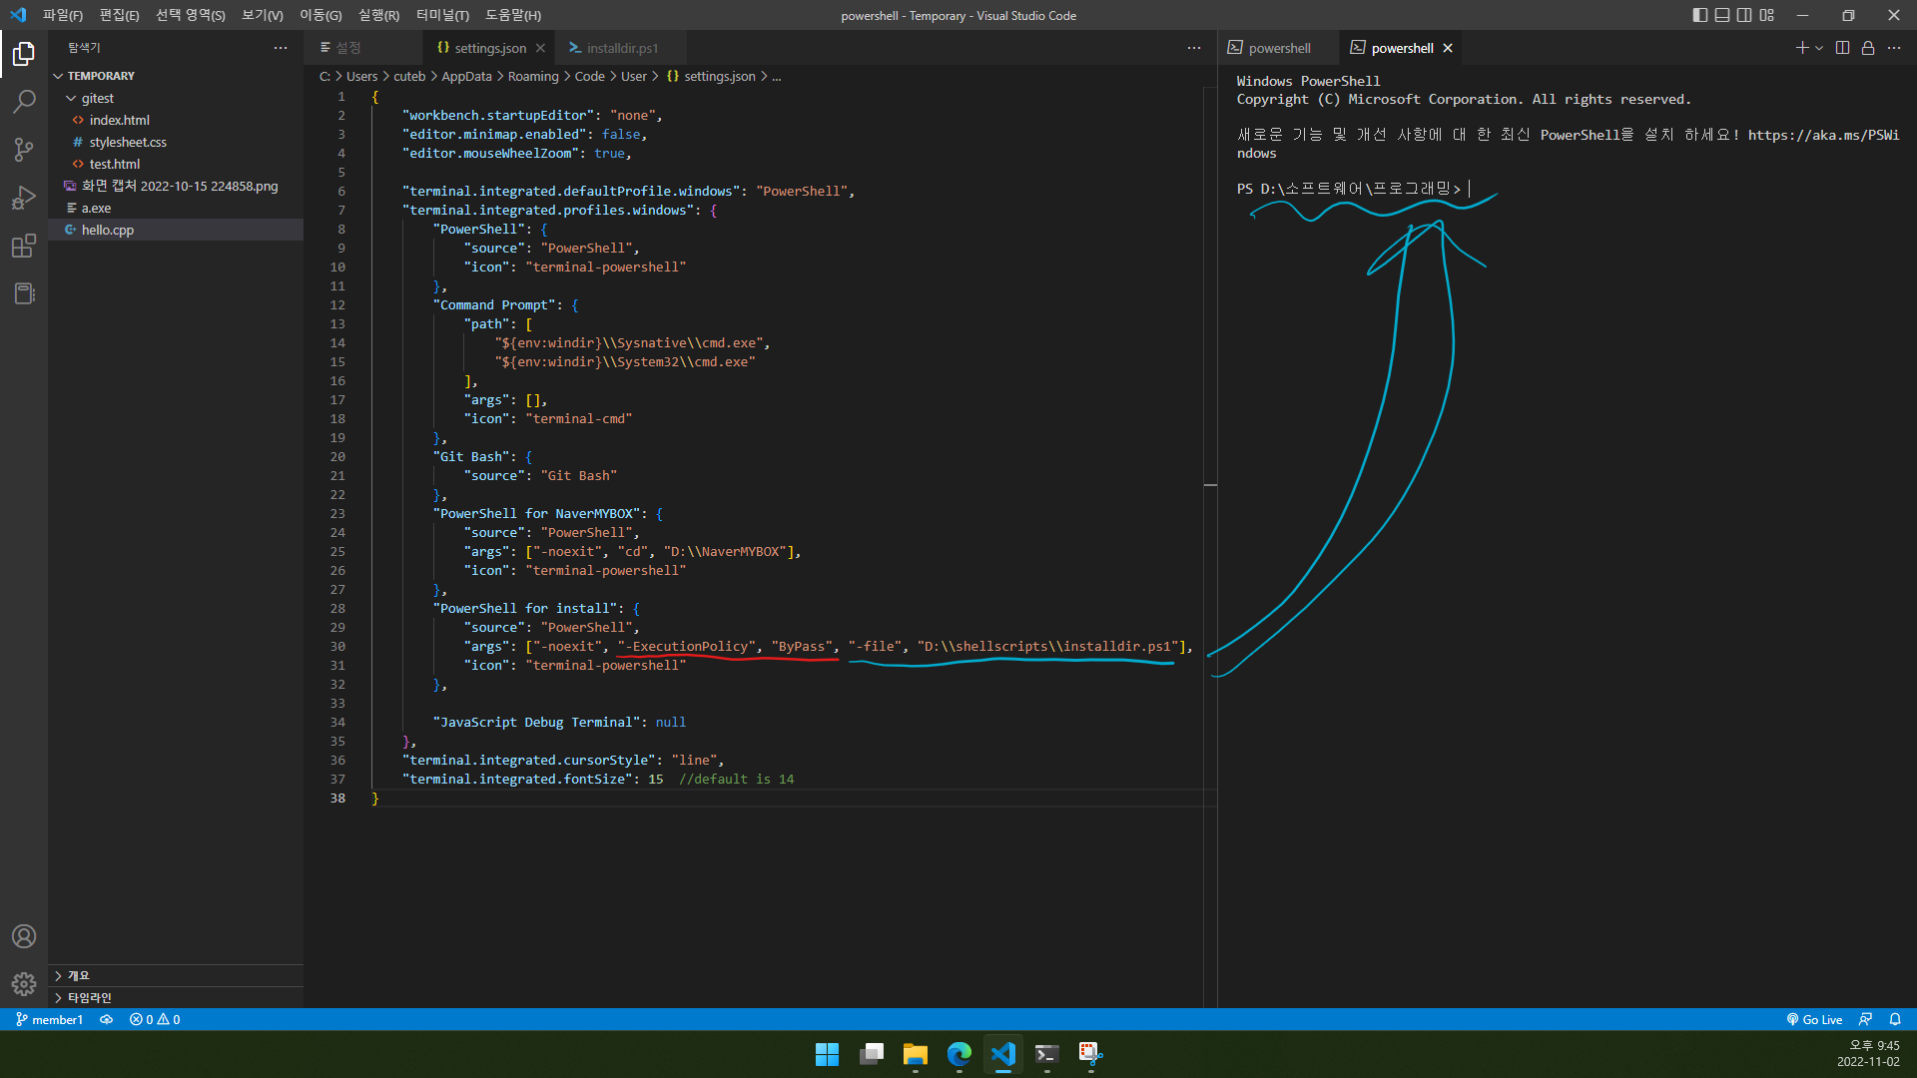Open the 편집(E) menu

coord(119,15)
